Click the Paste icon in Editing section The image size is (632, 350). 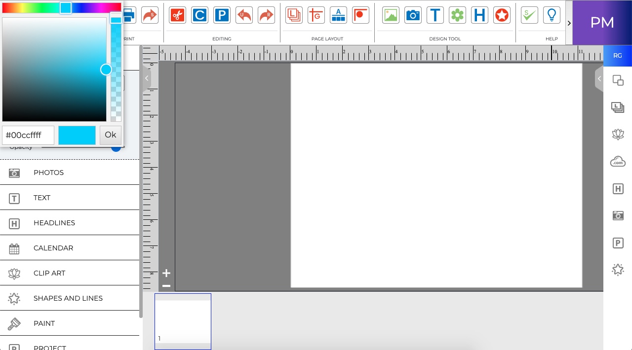click(222, 15)
